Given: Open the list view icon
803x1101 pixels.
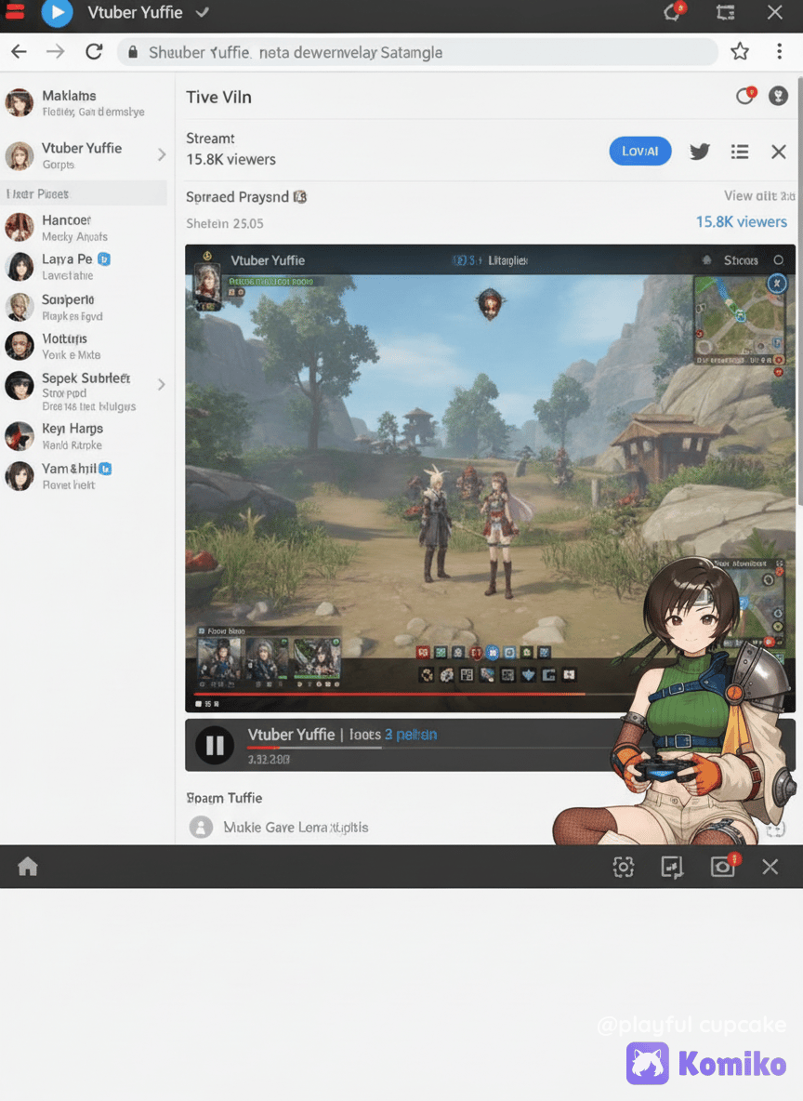Looking at the screenshot, I should pyautogui.click(x=740, y=152).
